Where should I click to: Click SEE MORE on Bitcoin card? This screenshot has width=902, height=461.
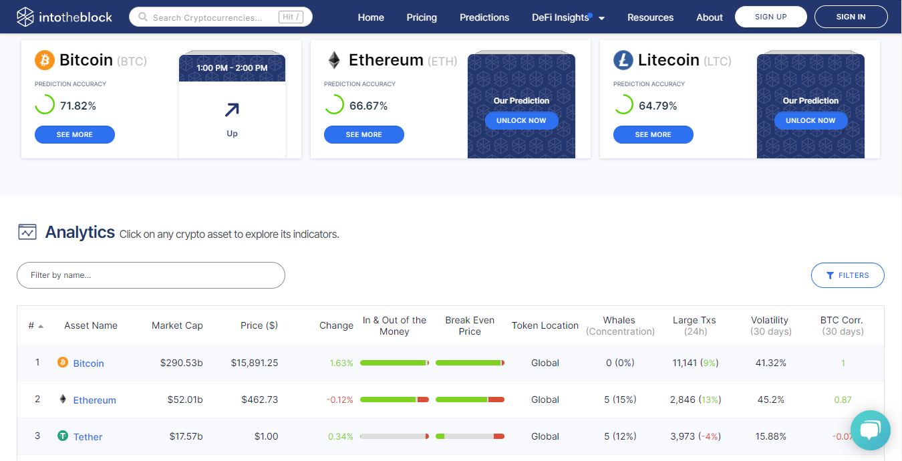point(75,134)
